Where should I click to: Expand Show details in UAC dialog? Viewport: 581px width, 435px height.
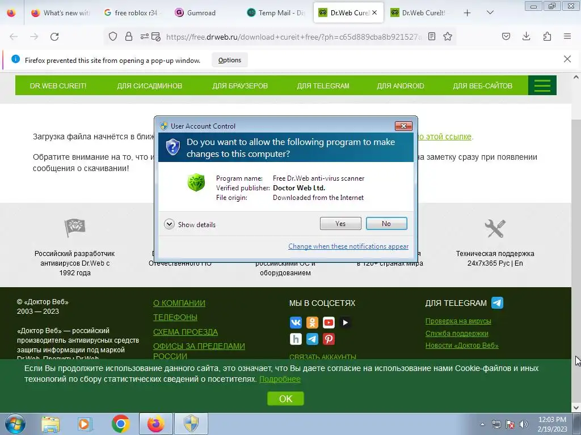(x=190, y=224)
